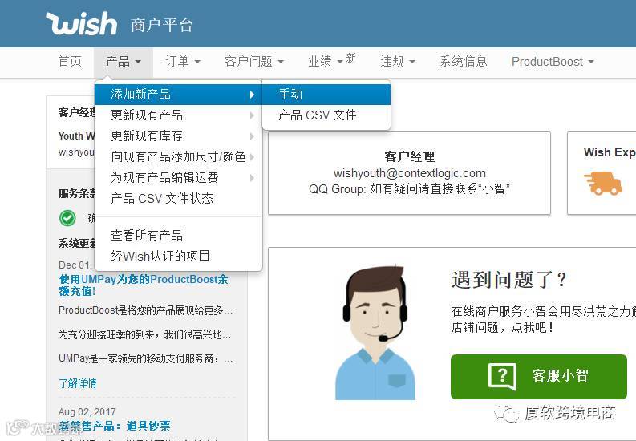Click the green checkmark icon under 服务条款
Screen dimensions: 636x441
pos(67,218)
